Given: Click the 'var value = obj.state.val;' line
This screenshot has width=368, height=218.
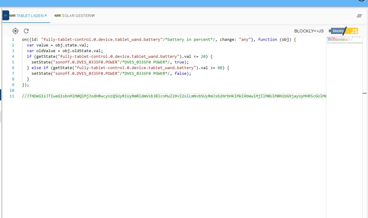Looking at the screenshot, I should [58, 45].
